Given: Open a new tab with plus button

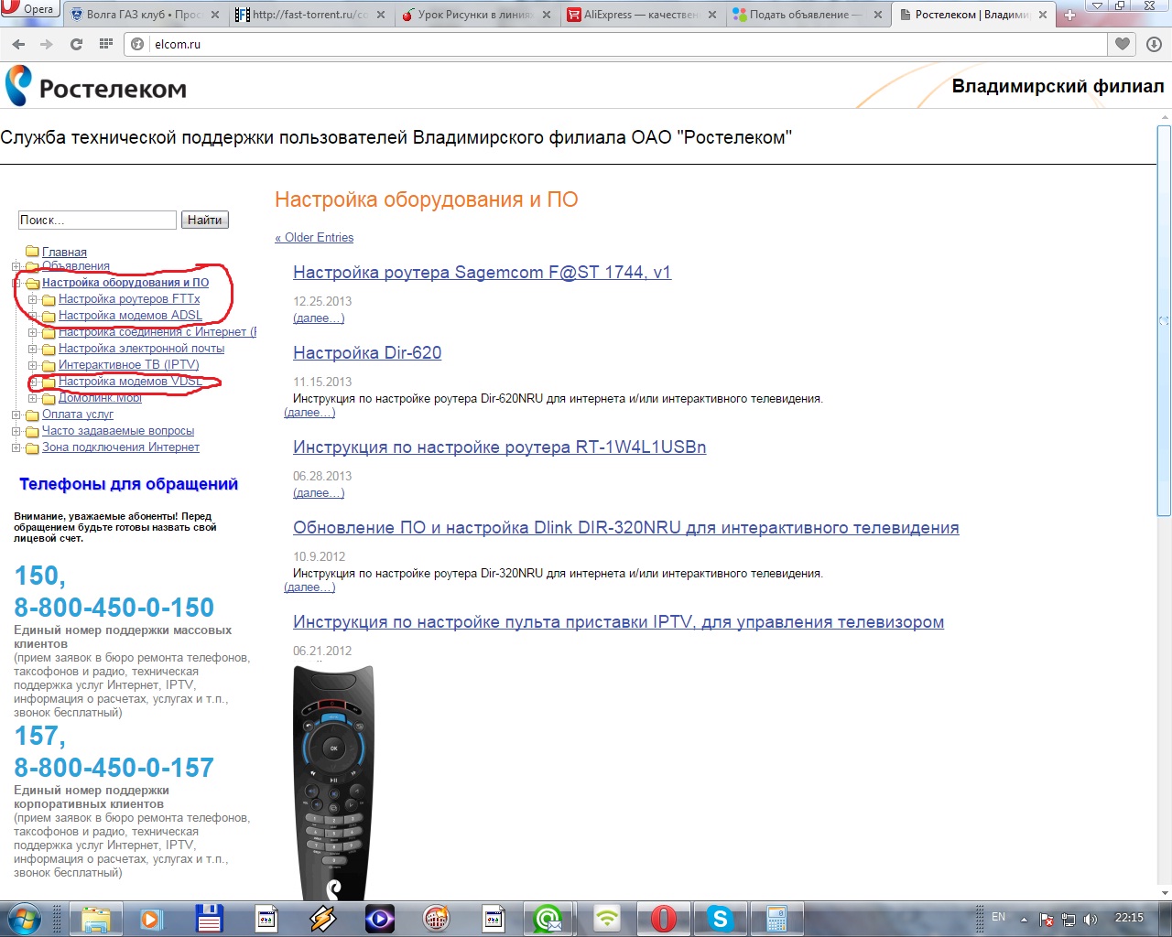Looking at the screenshot, I should click(1069, 15).
